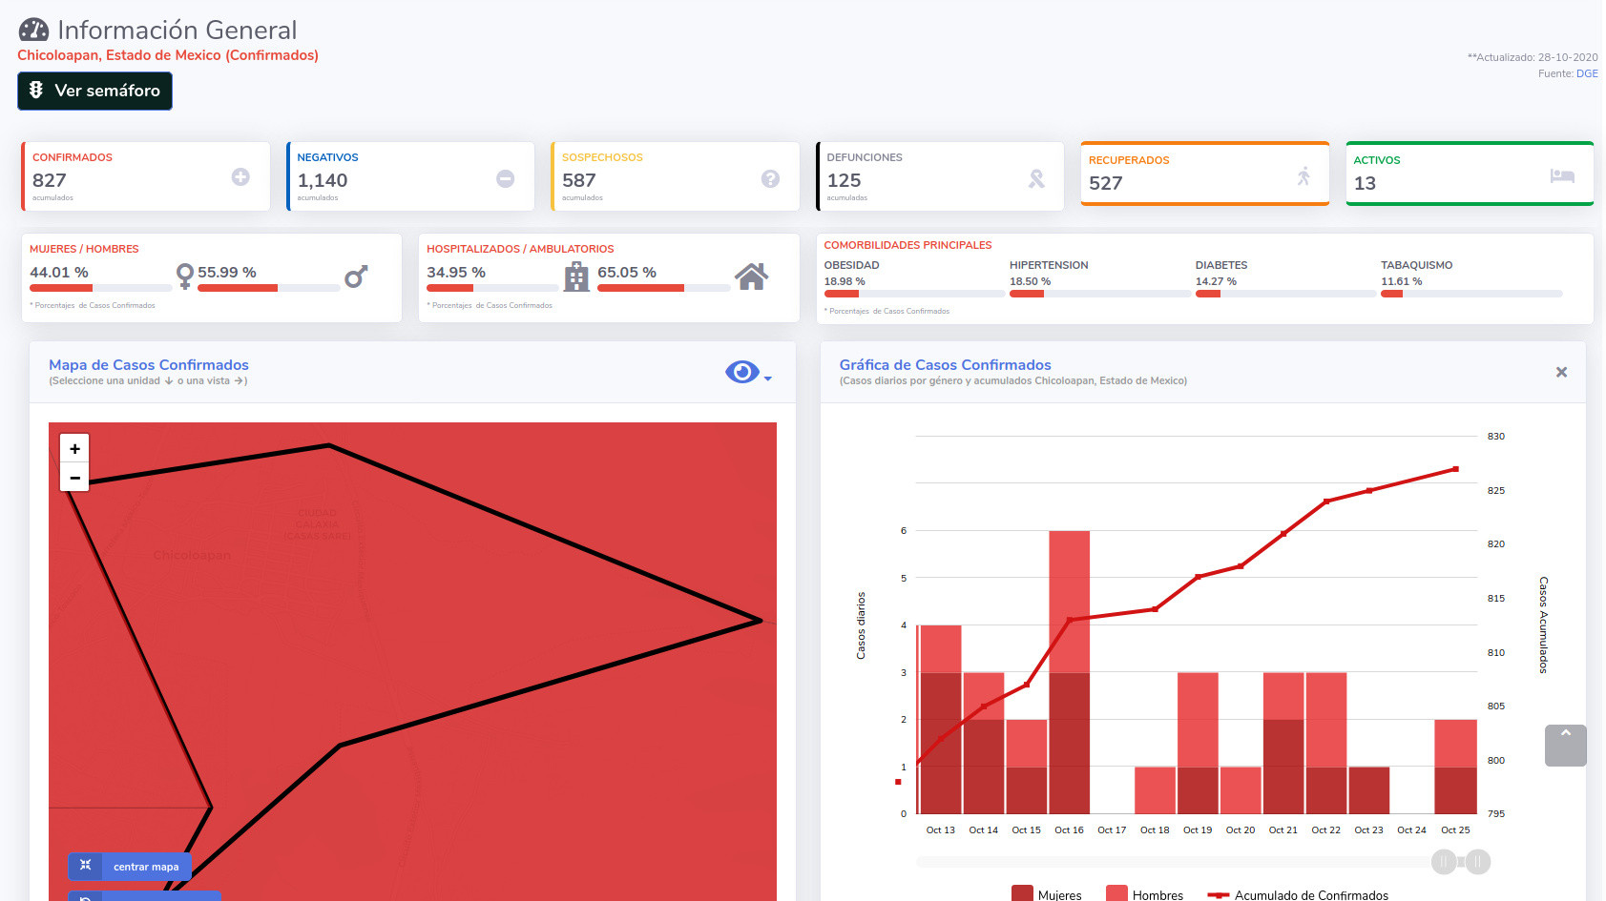1606x901 pixels.
Task: Click the plus icon on Confirmados card
Action: click(x=240, y=176)
